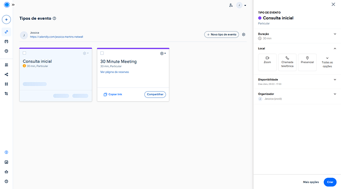
Task: Open gear menu on 30 Minute Meeting card
Action: coord(163,53)
